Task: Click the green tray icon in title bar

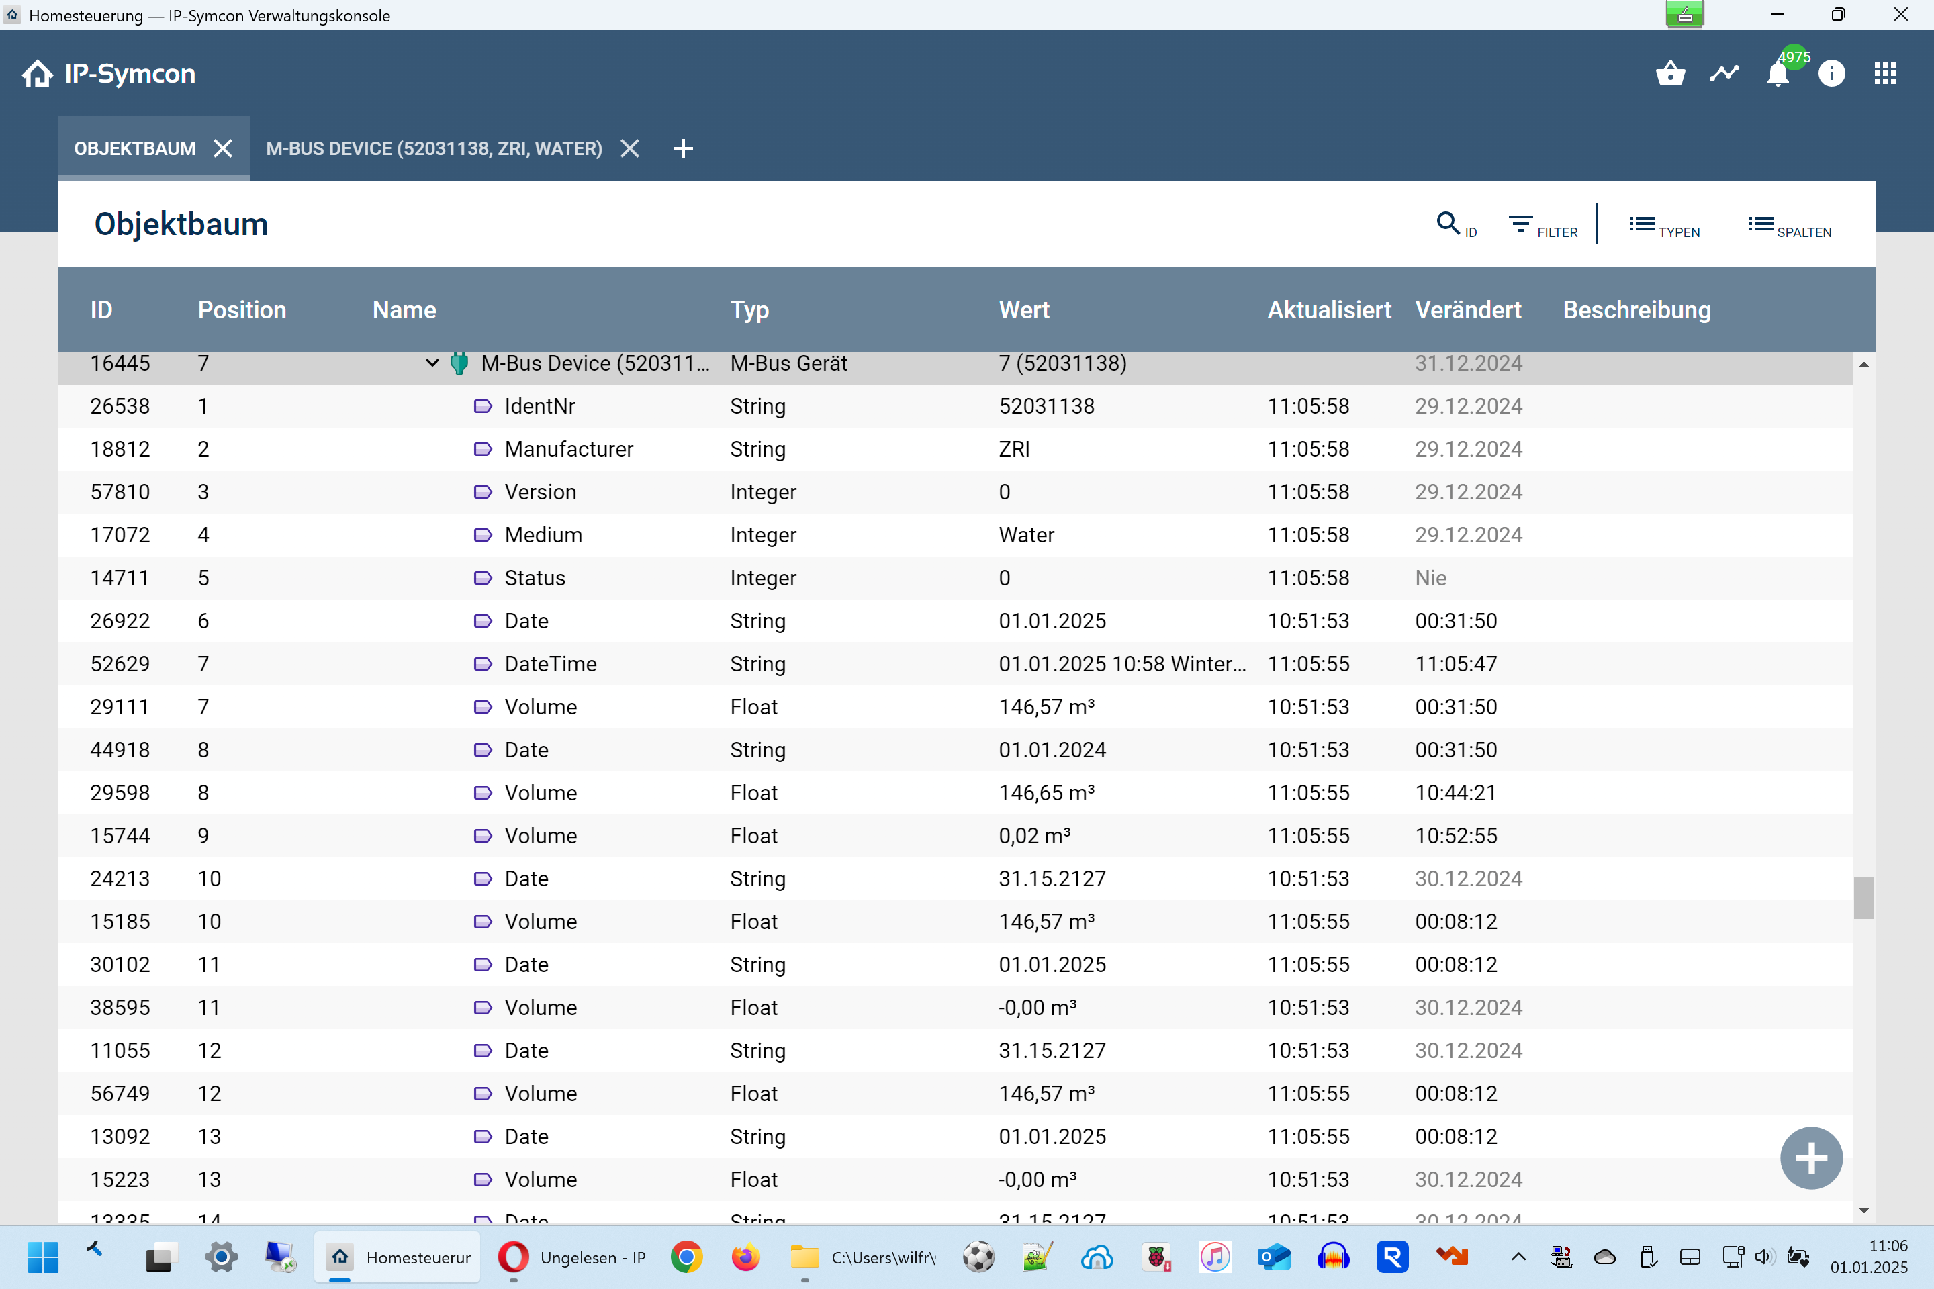Action: (x=1684, y=14)
